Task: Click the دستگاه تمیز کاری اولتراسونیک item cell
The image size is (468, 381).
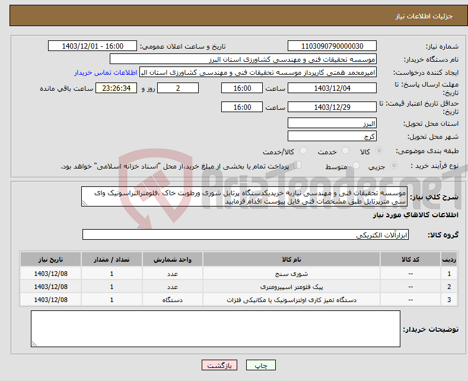Action: (291, 300)
